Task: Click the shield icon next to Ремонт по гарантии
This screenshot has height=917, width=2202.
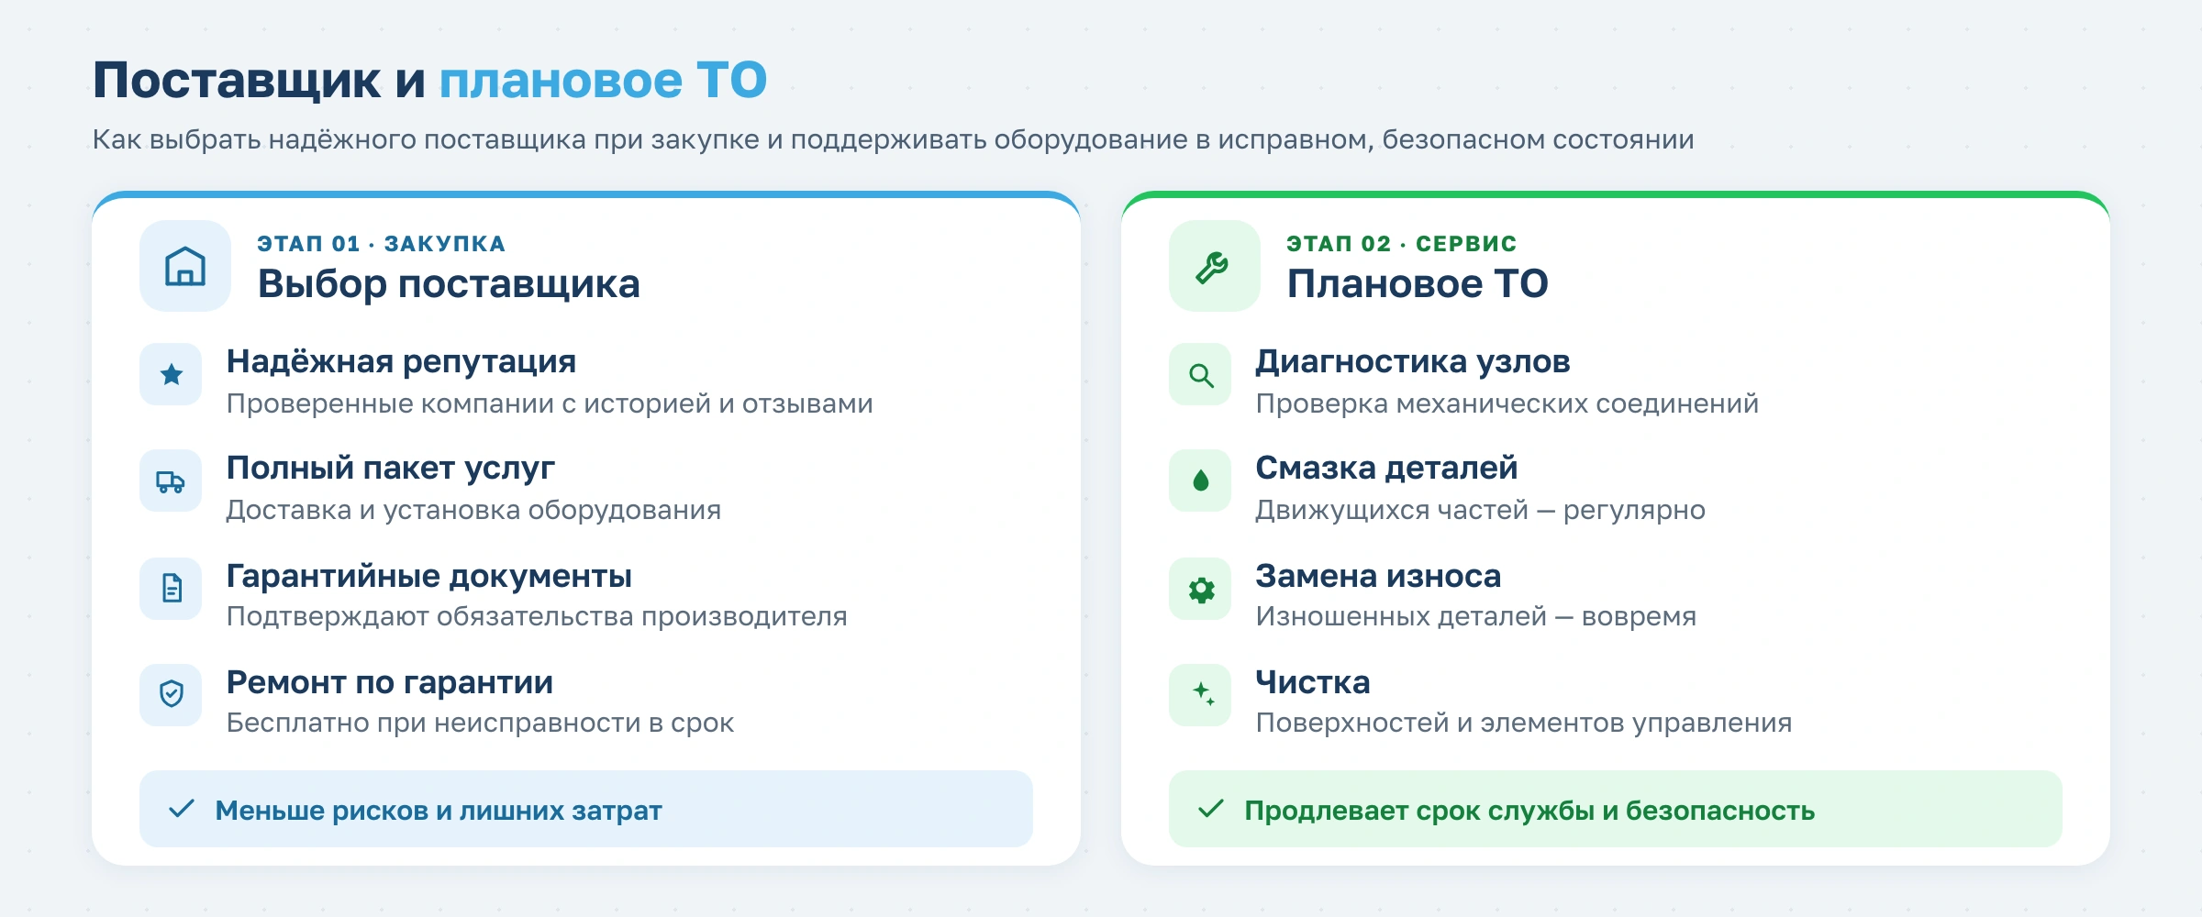Action: (171, 694)
